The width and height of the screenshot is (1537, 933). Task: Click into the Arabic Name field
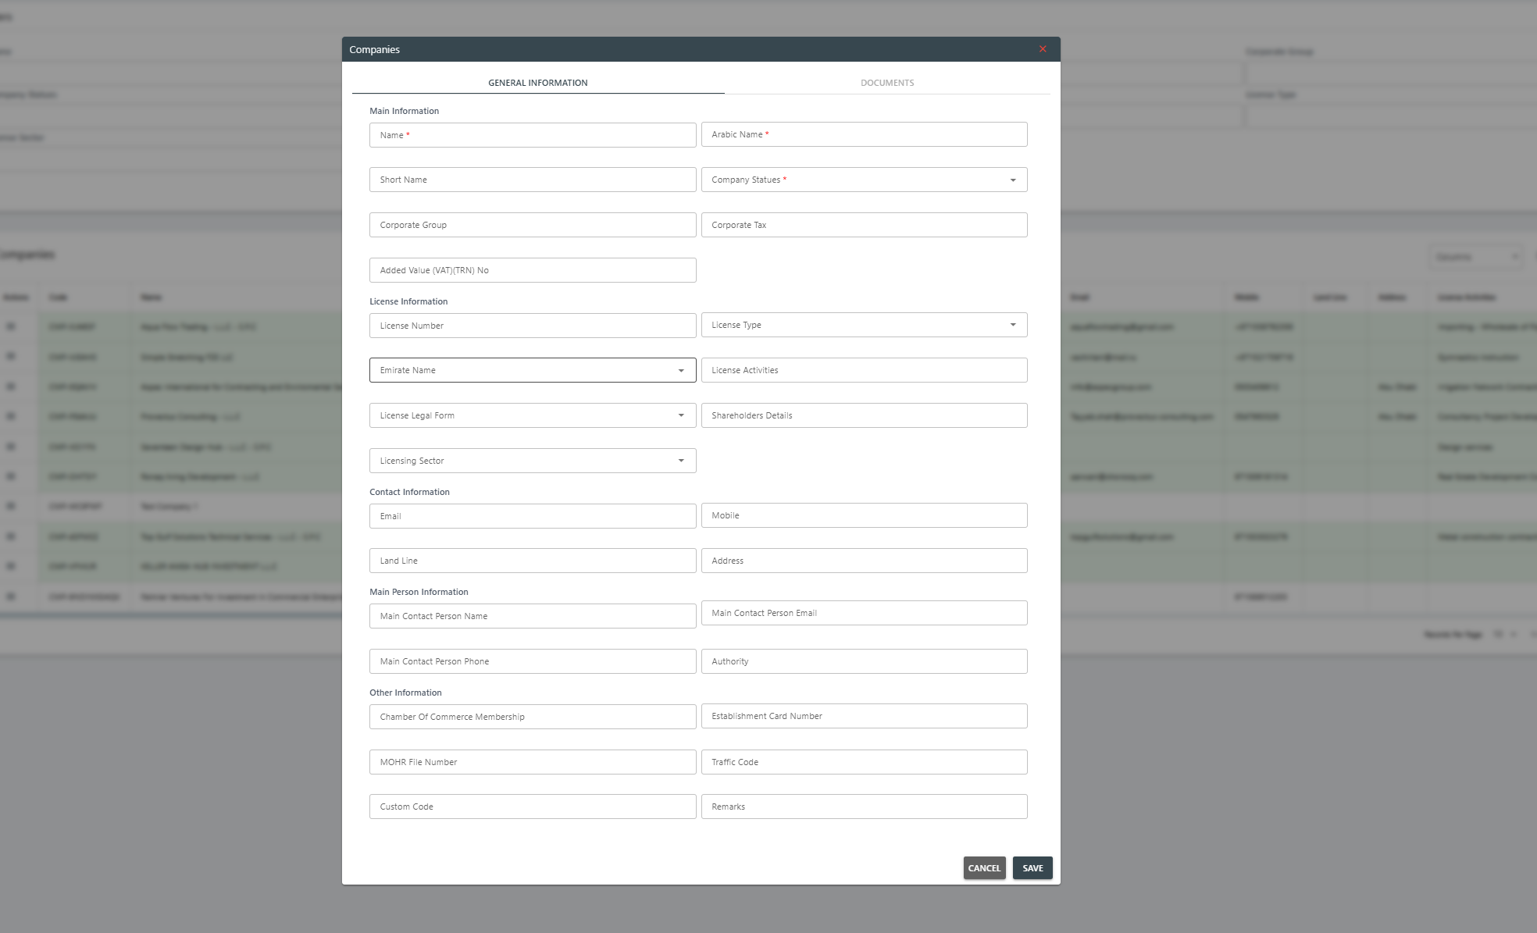tap(864, 134)
